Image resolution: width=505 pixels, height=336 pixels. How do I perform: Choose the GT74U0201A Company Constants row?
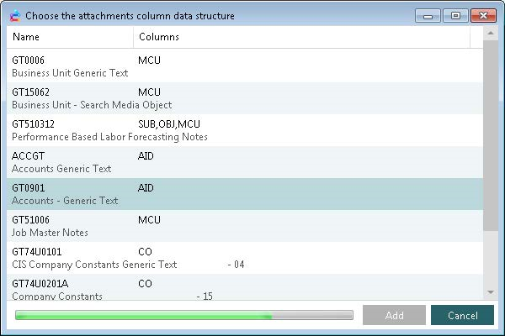pos(244,288)
